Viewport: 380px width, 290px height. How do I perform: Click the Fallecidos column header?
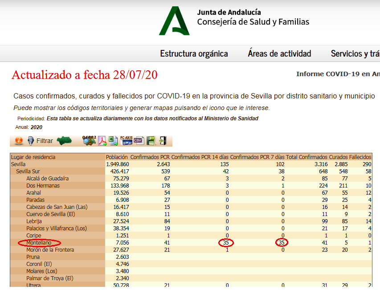(x=360, y=157)
